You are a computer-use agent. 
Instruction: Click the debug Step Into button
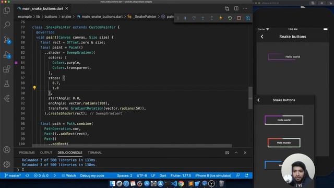coord(203,18)
